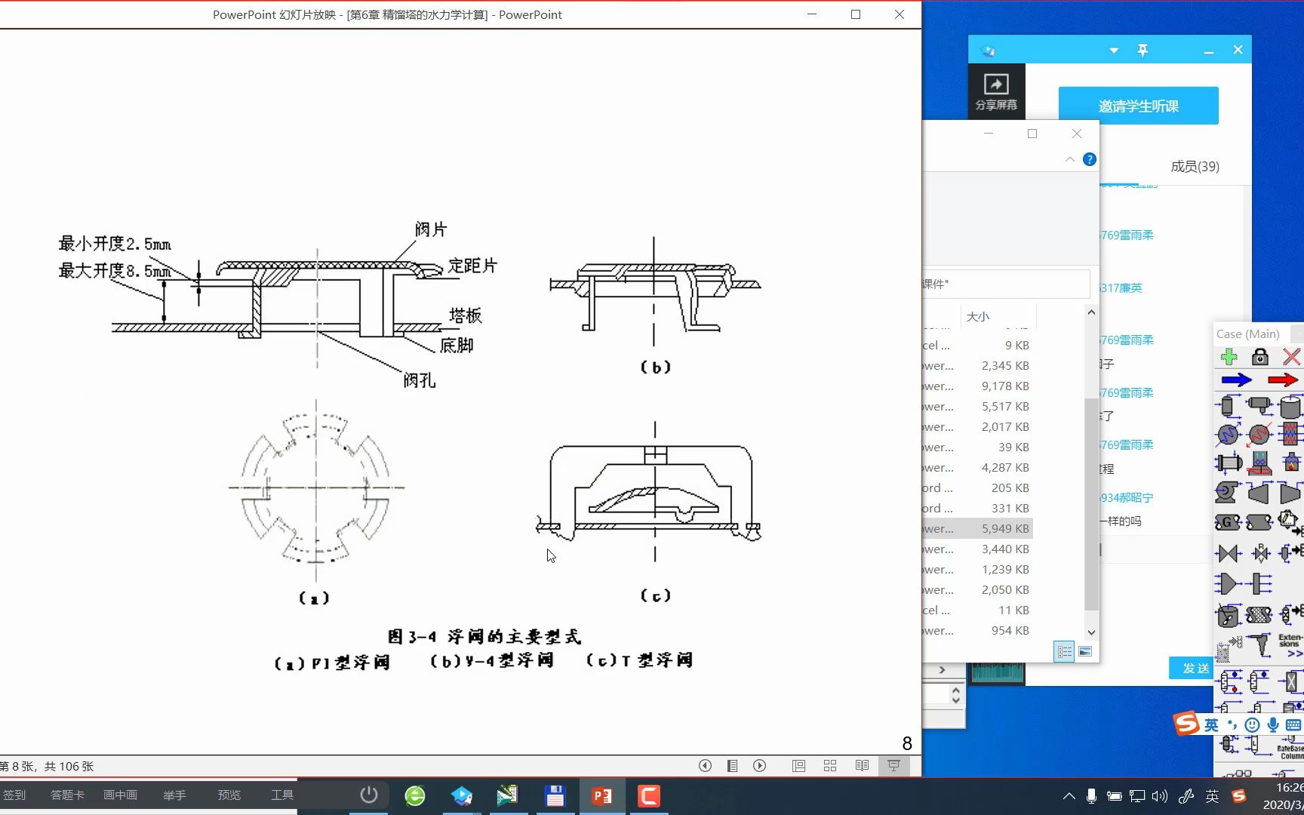Open File Explorer help icon
Image resolution: width=1304 pixels, height=815 pixels.
(1089, 159)
